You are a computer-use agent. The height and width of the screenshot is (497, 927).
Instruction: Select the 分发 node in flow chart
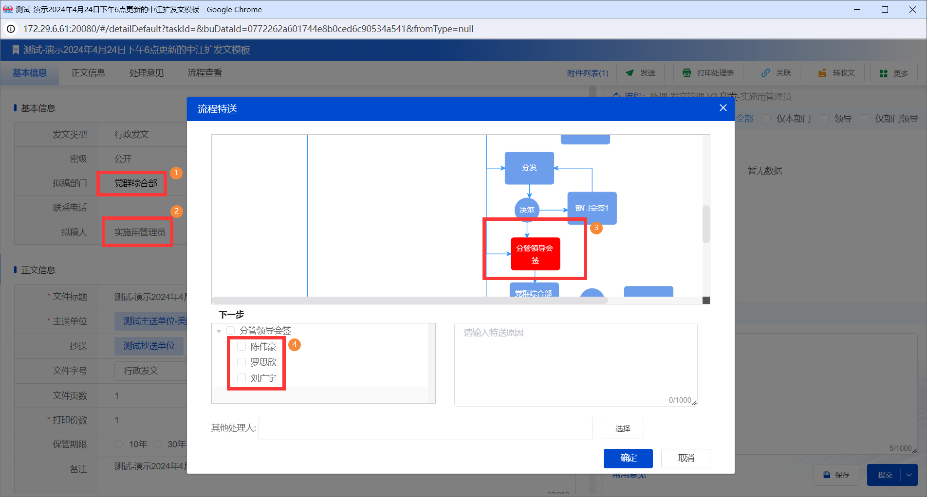click(x=529, y=168)
